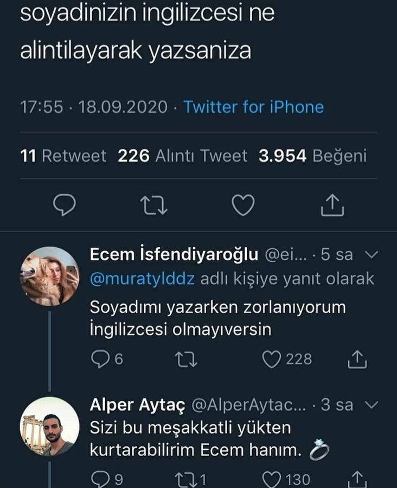Screen dimensions: 397x488
Task: Share the main tweet
Action: (332, 206)
